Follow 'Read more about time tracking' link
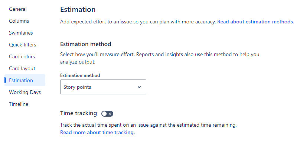303x146 pixels. click(97, 133)
